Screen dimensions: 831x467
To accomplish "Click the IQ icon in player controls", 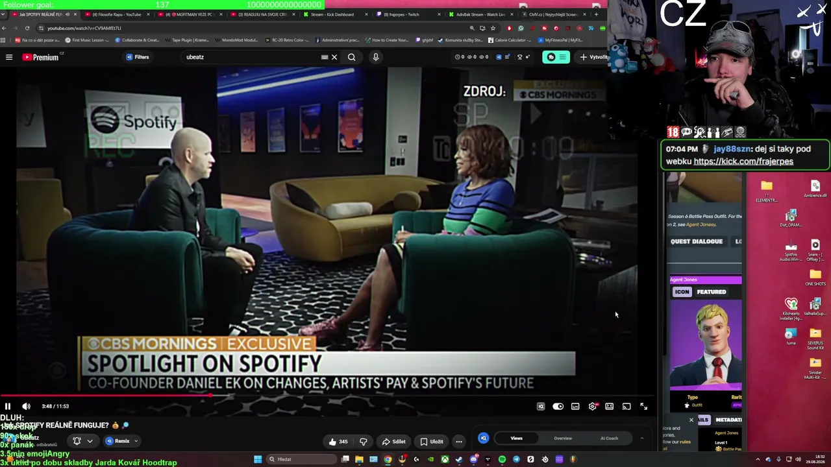I will click(x=541, y=407).
